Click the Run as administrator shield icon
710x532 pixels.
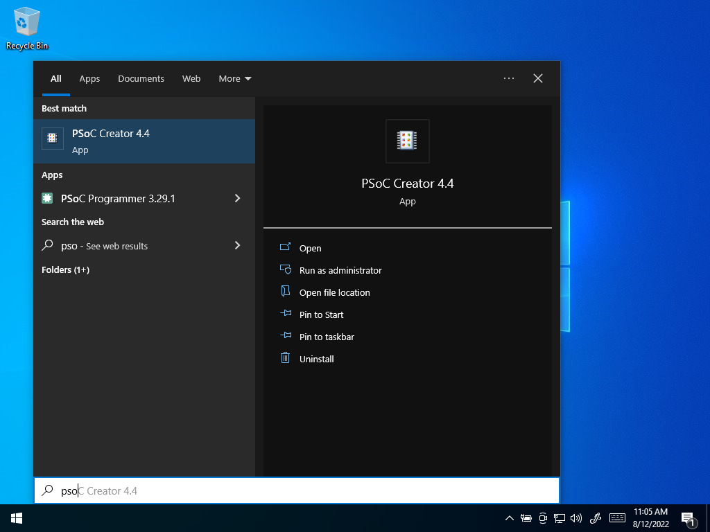[285, 269]
